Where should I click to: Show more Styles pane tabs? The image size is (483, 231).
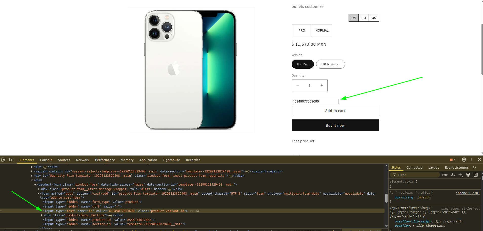pos(474,167)
